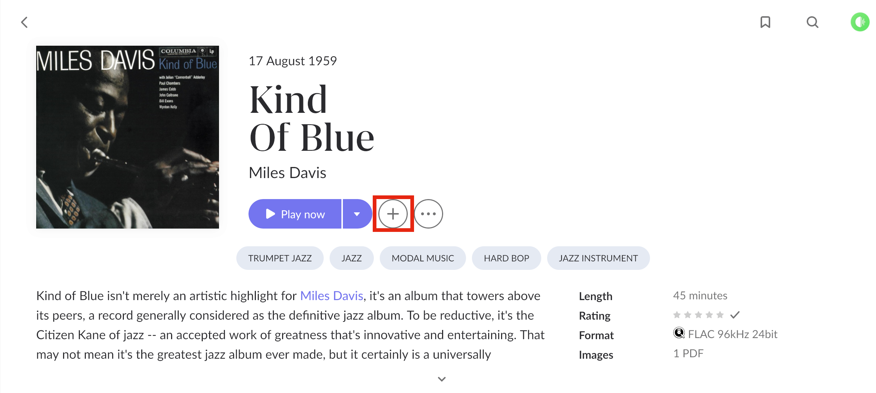Screen dimensions: 876x393
Task: Set rating using the fifth star
Action: pyautogui.click(x=720, y=315)
